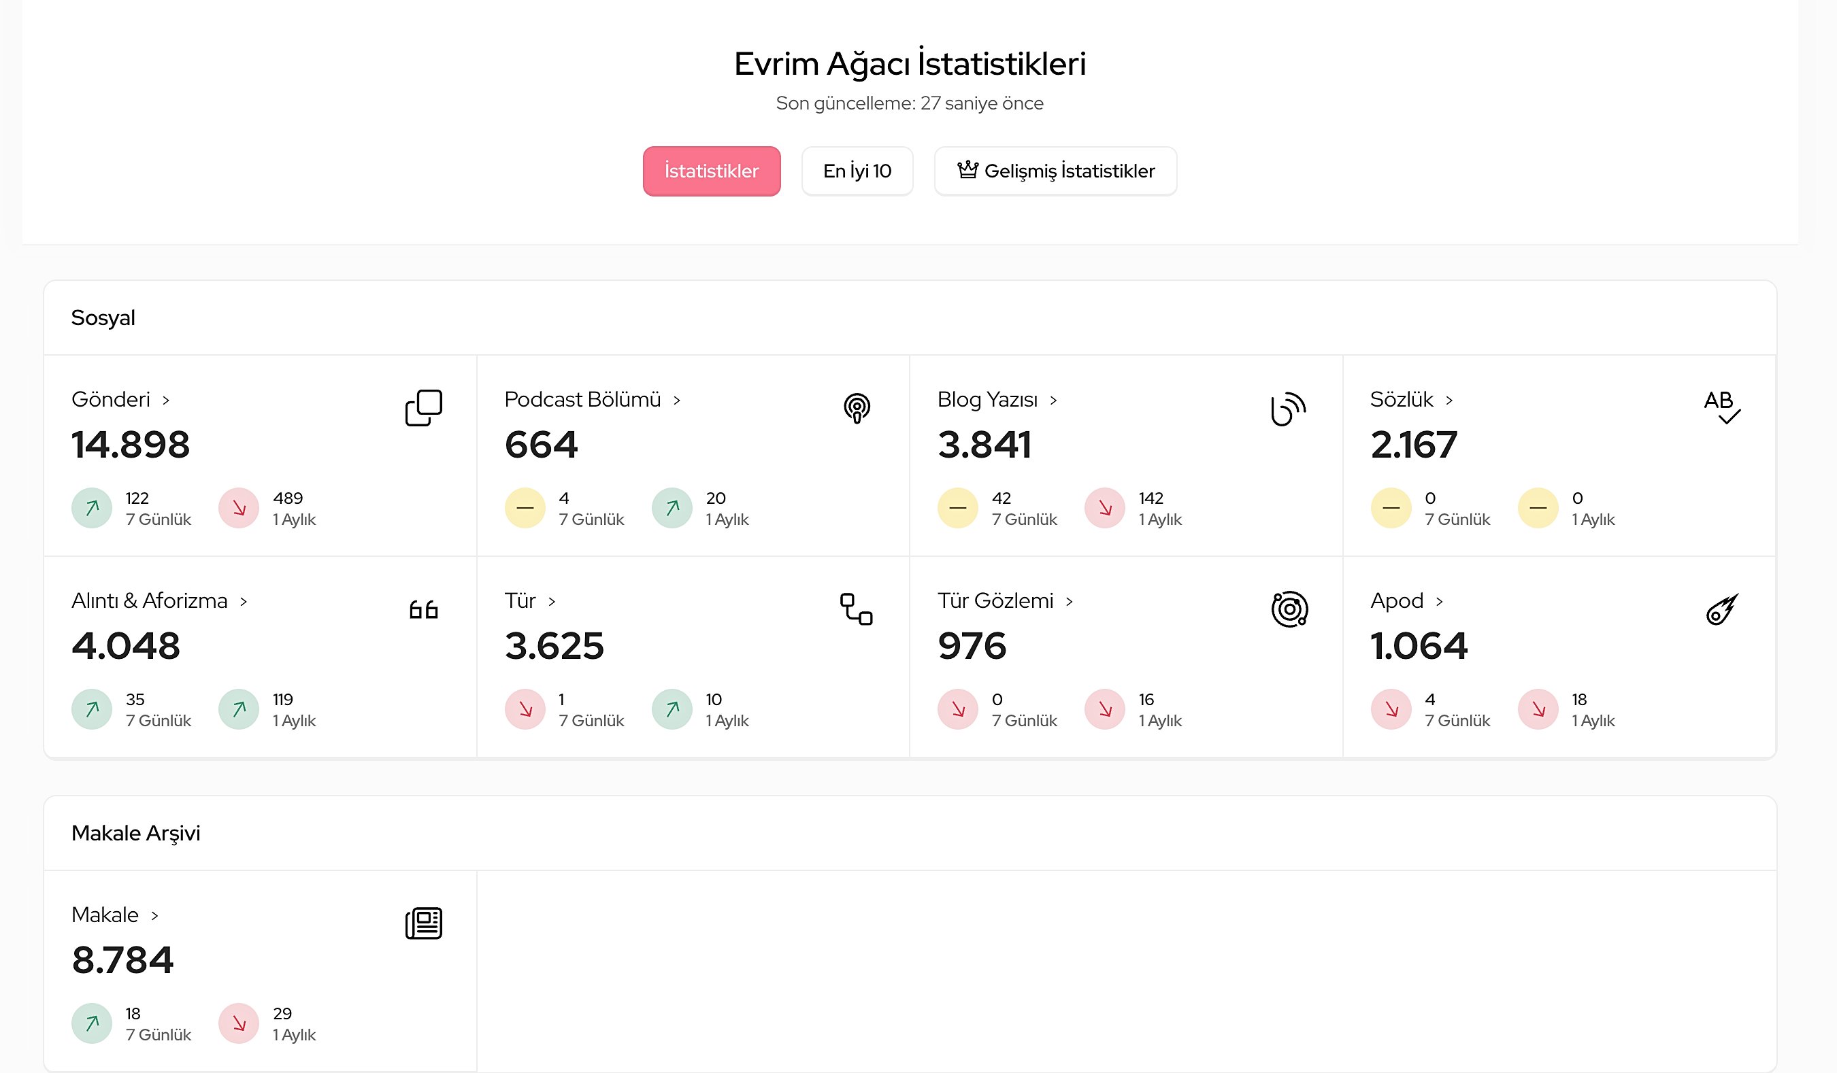Click the Podcast Bölümü microphone icon
Viewport: 1837px width, 1073px height.
pos(857,408)
